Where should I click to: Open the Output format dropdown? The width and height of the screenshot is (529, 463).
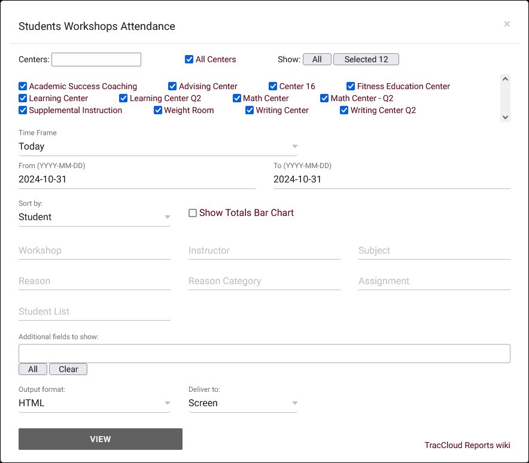[95, 403]
